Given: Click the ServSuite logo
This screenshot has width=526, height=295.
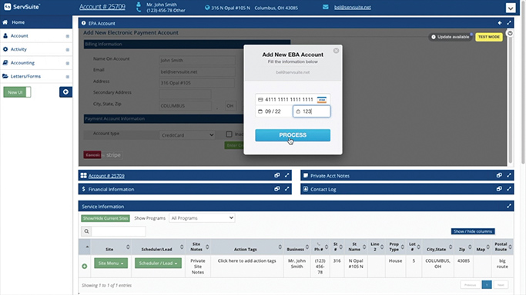Looking at the screenshot, I should tap(22, 7).
